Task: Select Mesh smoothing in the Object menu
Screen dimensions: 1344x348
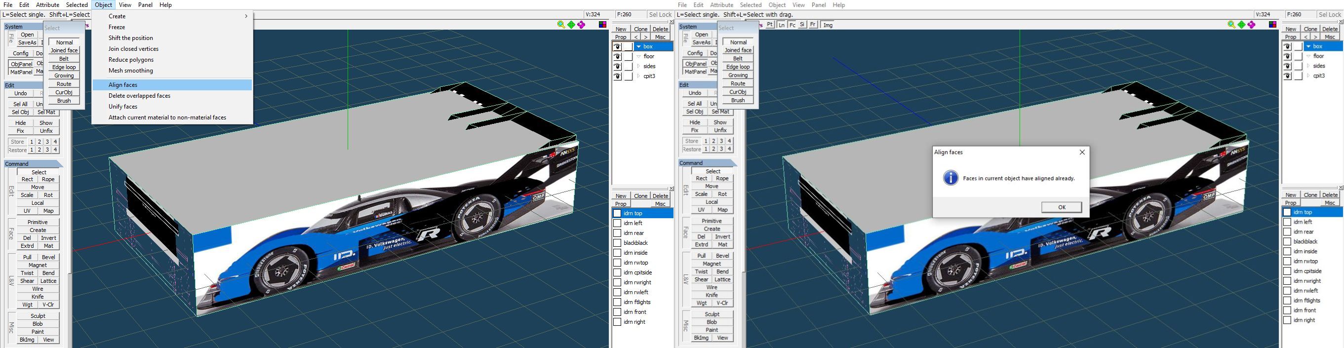Action: pyautogui.click(x=130, y=71)
